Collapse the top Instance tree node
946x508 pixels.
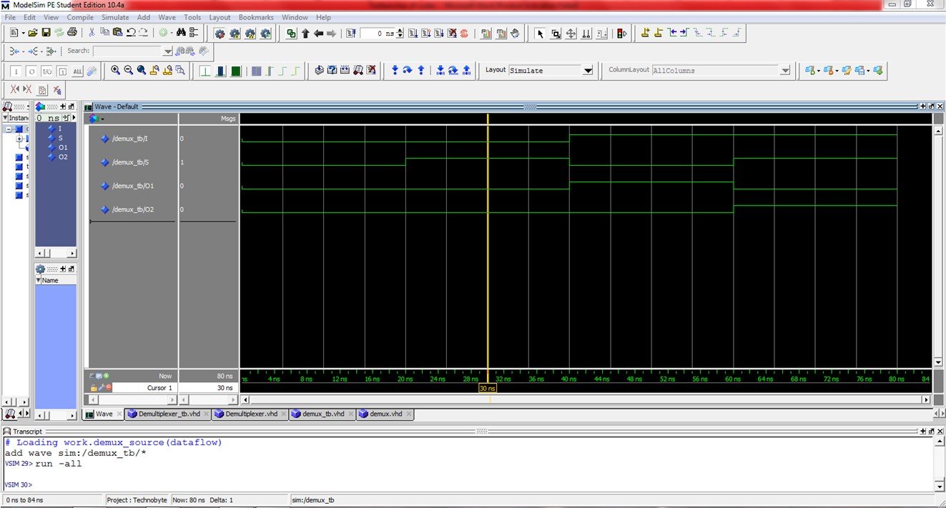point(9,129)
